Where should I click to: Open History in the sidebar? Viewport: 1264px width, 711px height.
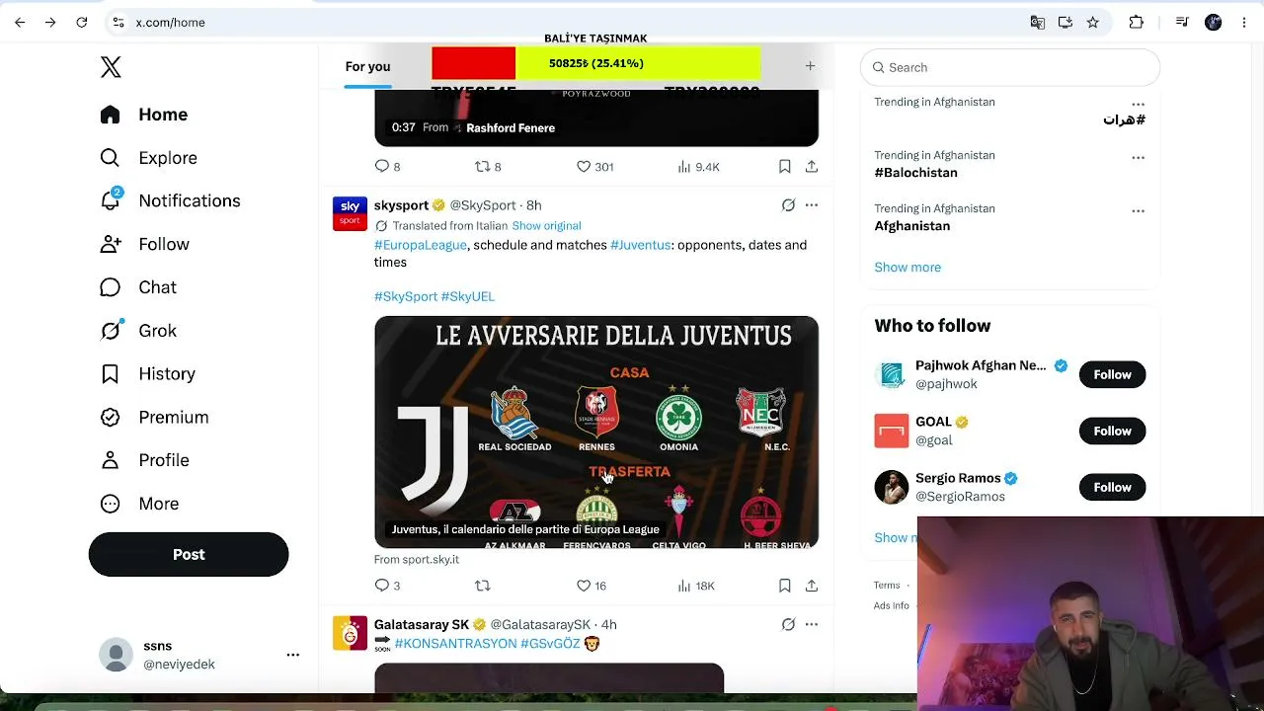(148, 374)
